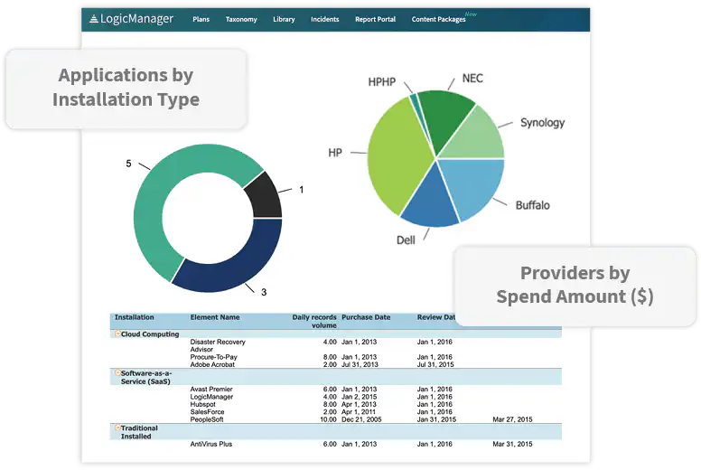Click the HPHP chart label

point(382,82)
